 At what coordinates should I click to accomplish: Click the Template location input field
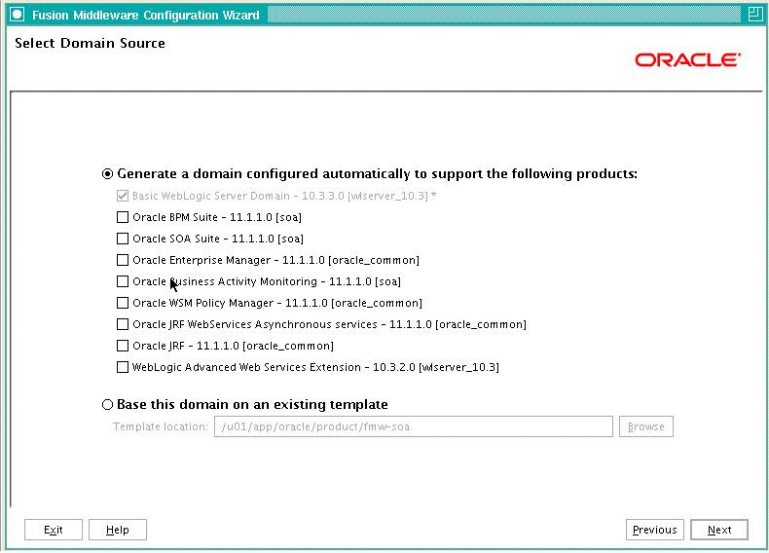click(x=414, y=426)
